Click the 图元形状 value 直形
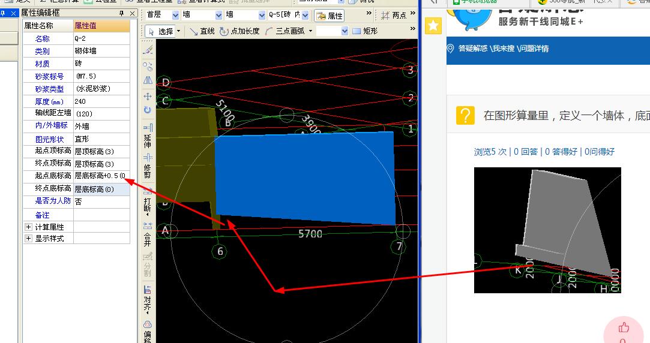The image size is (650, 343). click(x=101, y=139)
